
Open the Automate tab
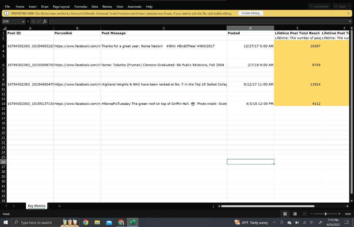click(134, 7)
